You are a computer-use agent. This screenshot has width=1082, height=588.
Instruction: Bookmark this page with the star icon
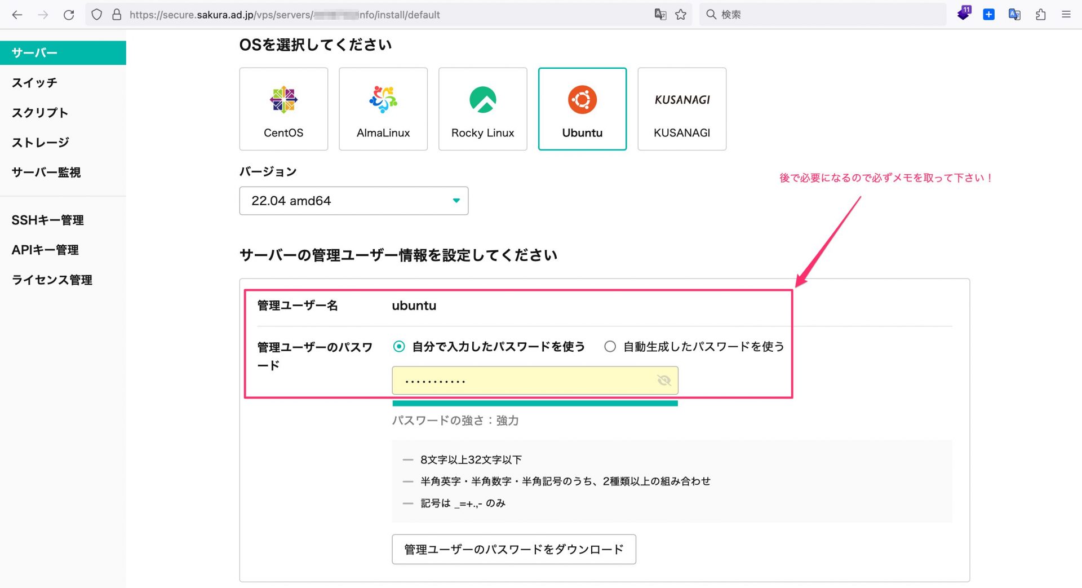(x=681, y=15)
